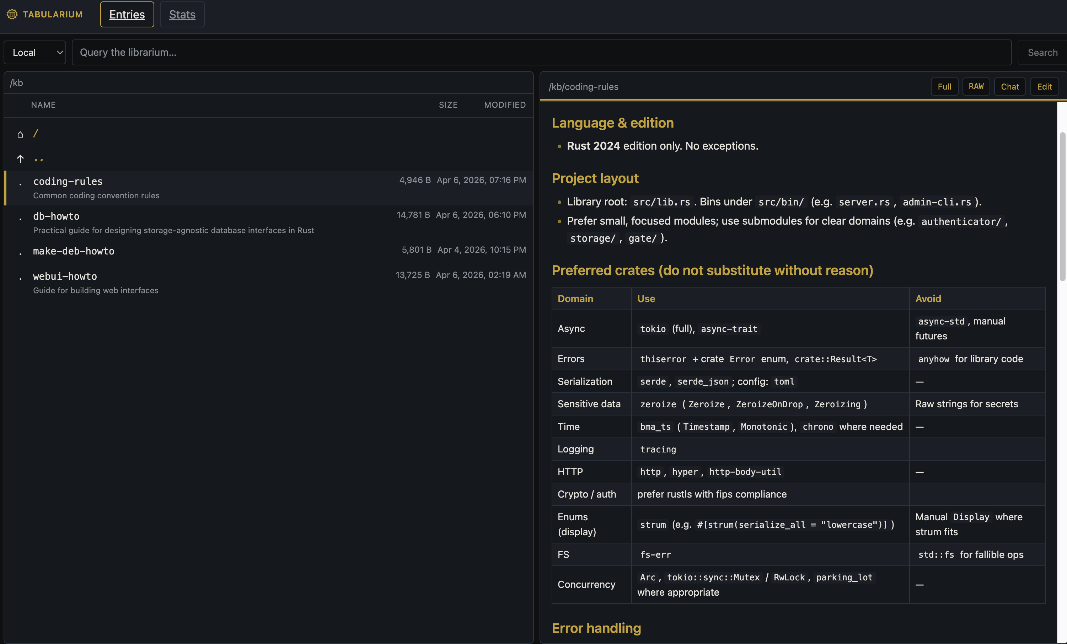Sort entries by the SIZE column
The image size is (1067, 644).
pyautogui.click(x=448, y=105)
